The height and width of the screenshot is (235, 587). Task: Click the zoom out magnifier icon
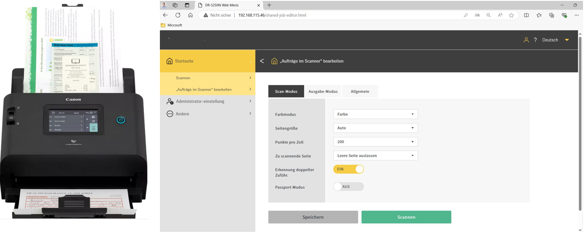[489, 15]
